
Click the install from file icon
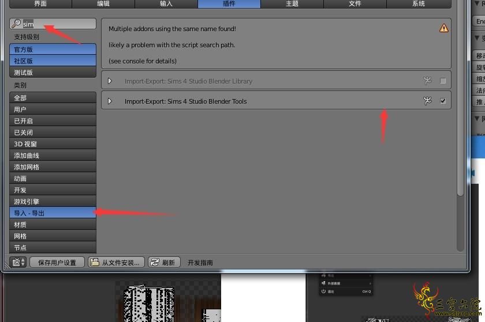click(94, 262)
